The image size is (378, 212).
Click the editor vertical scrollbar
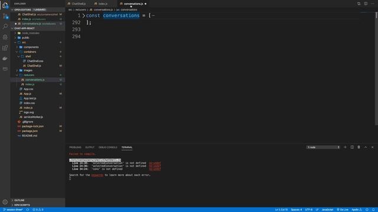[x=376, y=68]
